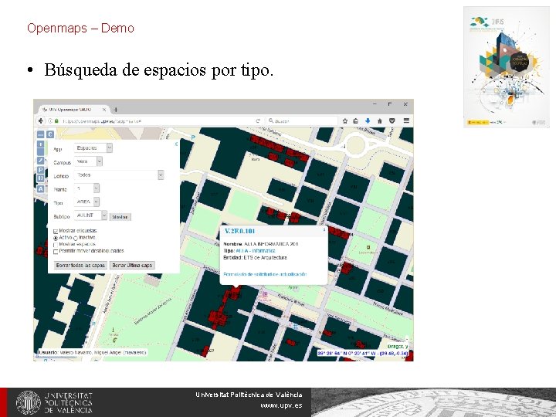Screen dimensions: 556x417
Task: Open the bookmarks library clipboard icon
Action: click(x=356, y=121)
